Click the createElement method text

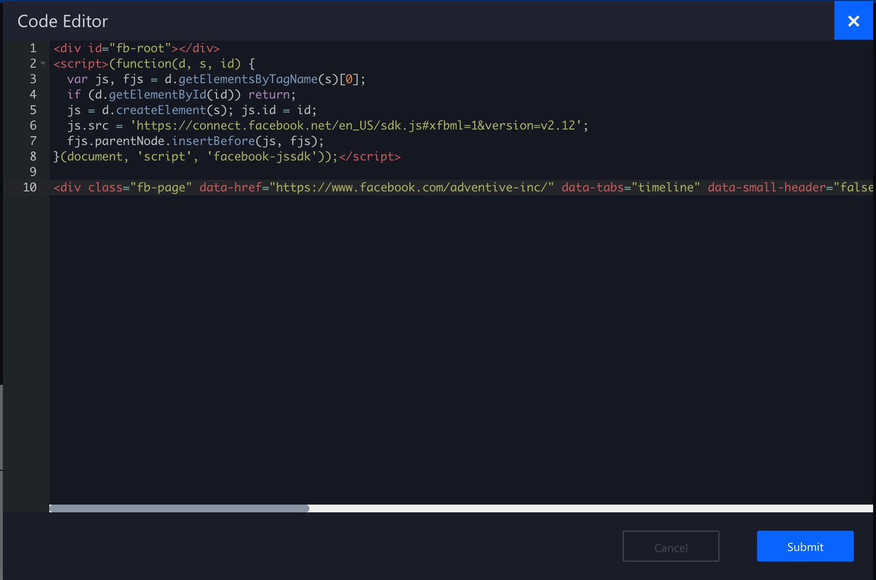tap(161, 110)
